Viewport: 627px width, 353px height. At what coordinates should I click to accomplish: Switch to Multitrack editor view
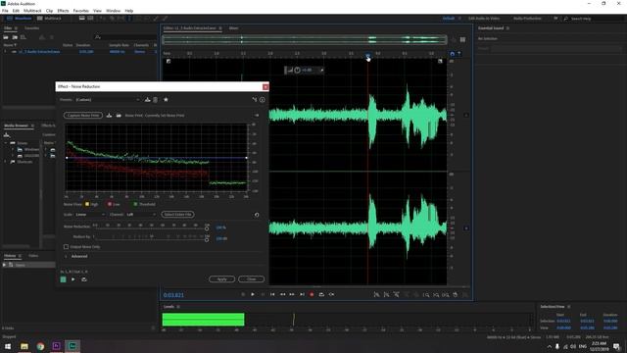[50, 19]
